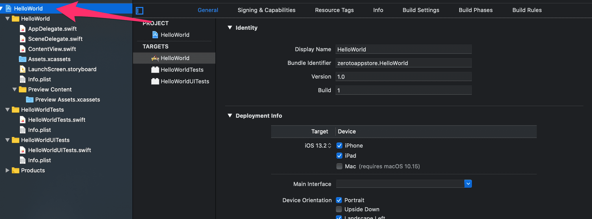Open the Signing & Capabilities tab
Image resolution: width=592 pixels, height=219 pixels.
click(267, 10)
